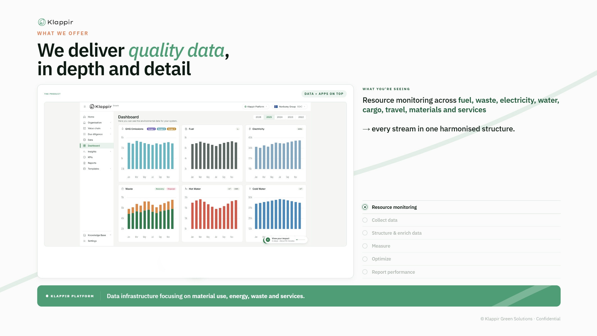Click the KPIs clock icon
597x336 pixels.
coord(84,157)
